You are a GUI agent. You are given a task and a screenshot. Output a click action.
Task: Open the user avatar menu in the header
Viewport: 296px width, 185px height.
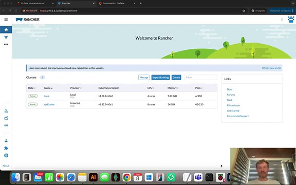coord(291,20)
